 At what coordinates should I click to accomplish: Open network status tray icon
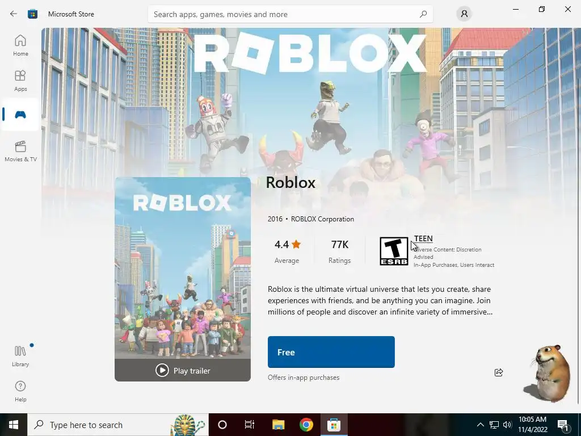click(x=494, y=425)
